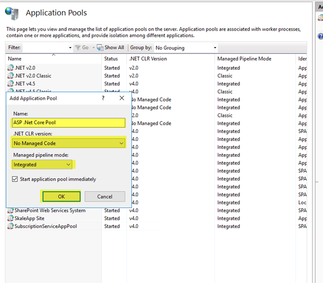The width and height of the screenshot is (323, 283).
Task: Open the .NET CLR version dropdown
Action: [121, 143]
